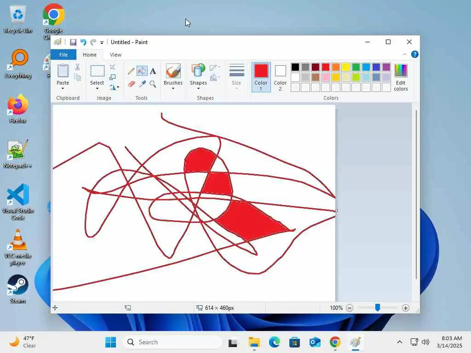Select Color 2 as active color

point(280,77)
